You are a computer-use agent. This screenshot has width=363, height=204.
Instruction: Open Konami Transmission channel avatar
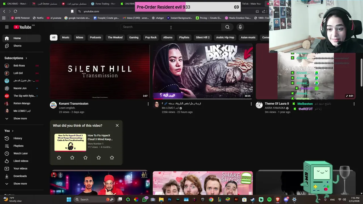(53, 105)
